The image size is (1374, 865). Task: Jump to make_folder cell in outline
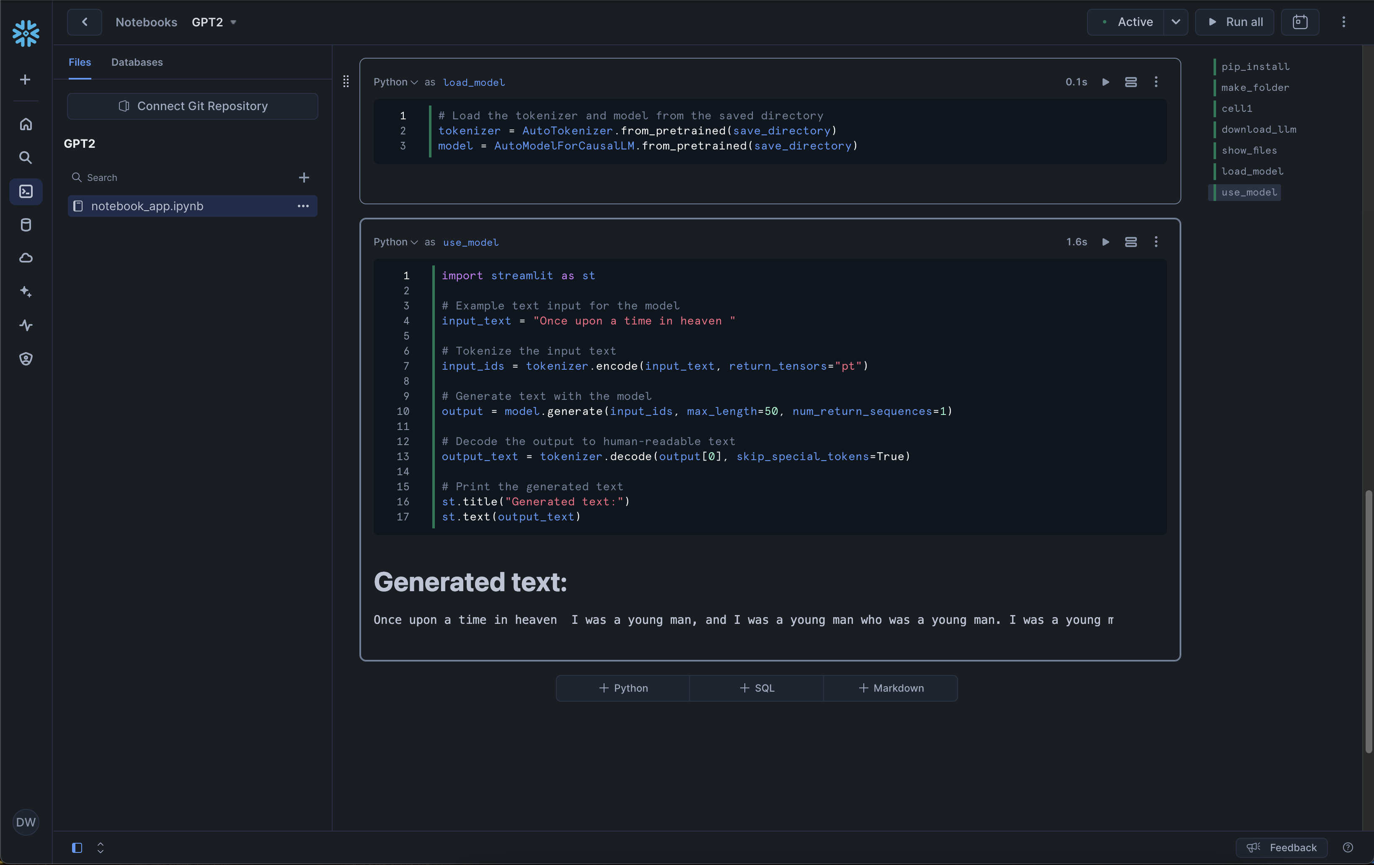tap(1255, 87)
